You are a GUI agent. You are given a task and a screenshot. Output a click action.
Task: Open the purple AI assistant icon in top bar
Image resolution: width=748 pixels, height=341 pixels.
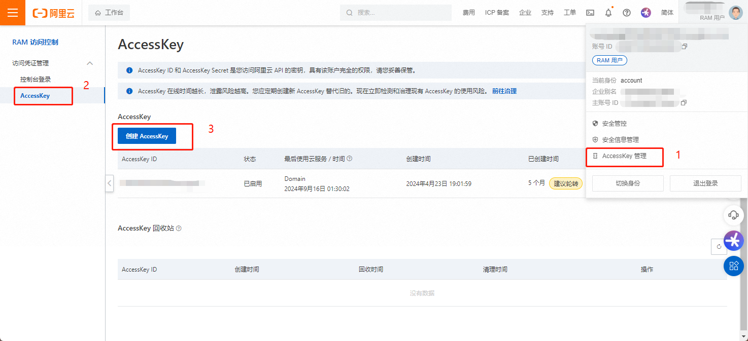click(646, 13)
